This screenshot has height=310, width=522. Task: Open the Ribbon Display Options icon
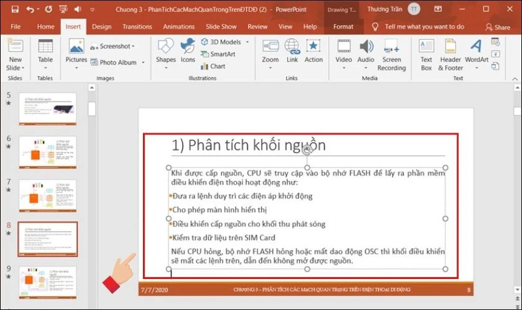(x=438, y=9)
